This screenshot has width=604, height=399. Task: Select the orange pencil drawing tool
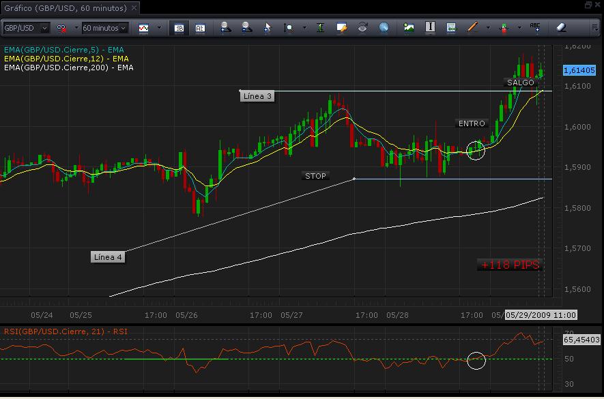tap(472, 28)
